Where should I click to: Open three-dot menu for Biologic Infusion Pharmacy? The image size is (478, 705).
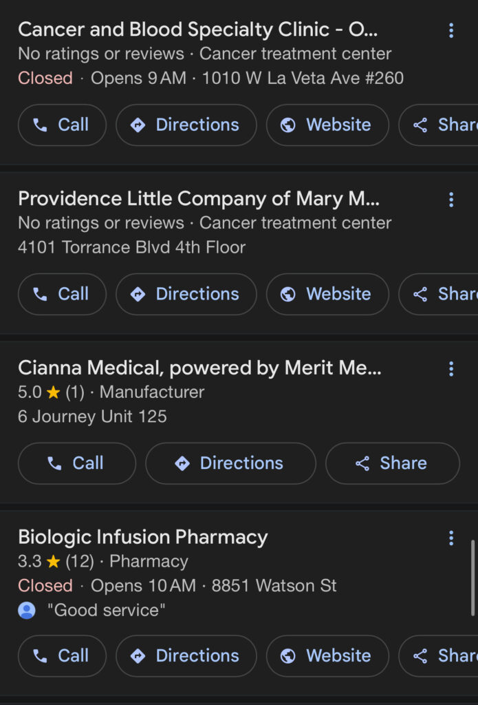(x=451, y=538)
